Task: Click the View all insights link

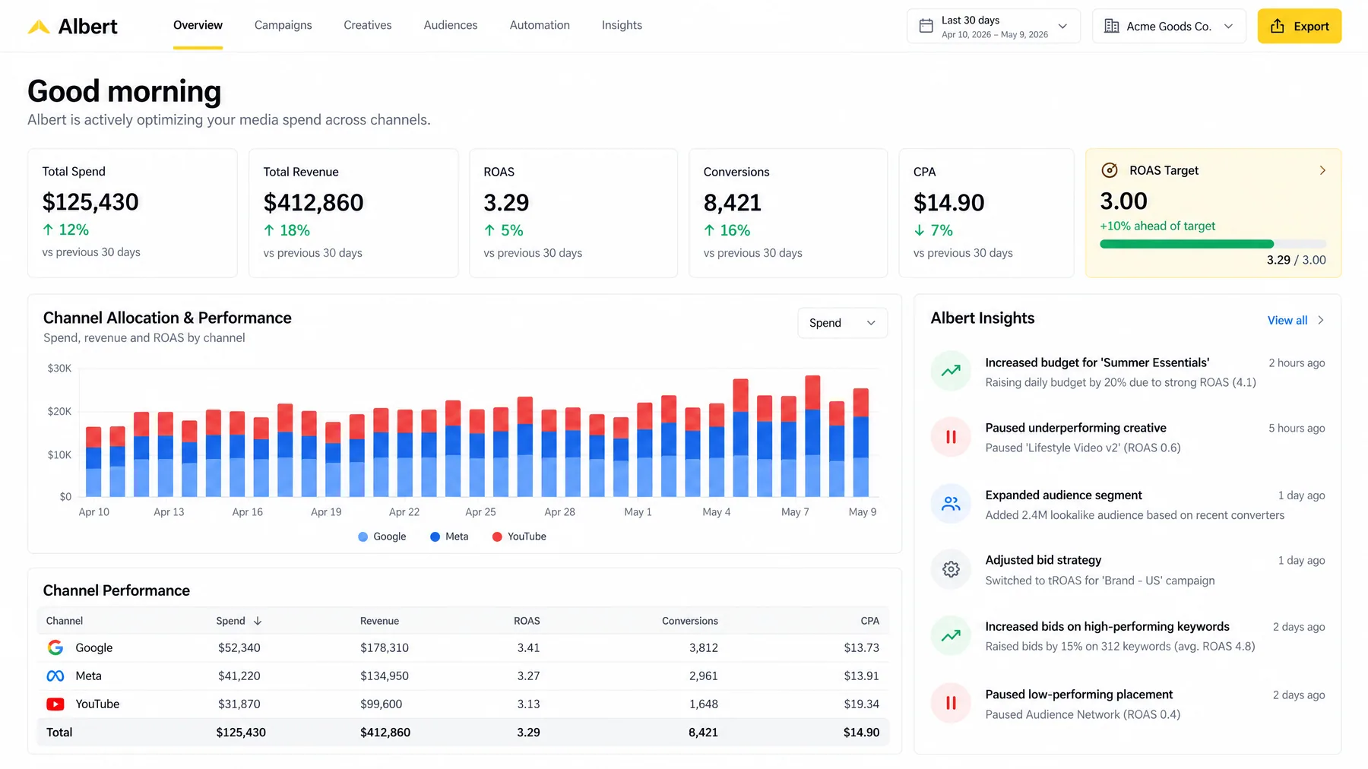Action: 1287,320
